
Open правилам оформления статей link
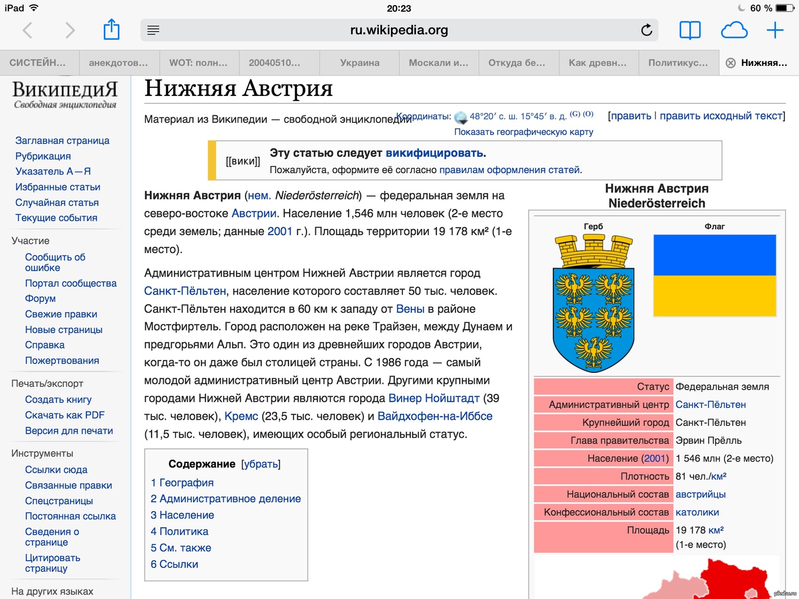pyautogui.click(x=510, y=170)
